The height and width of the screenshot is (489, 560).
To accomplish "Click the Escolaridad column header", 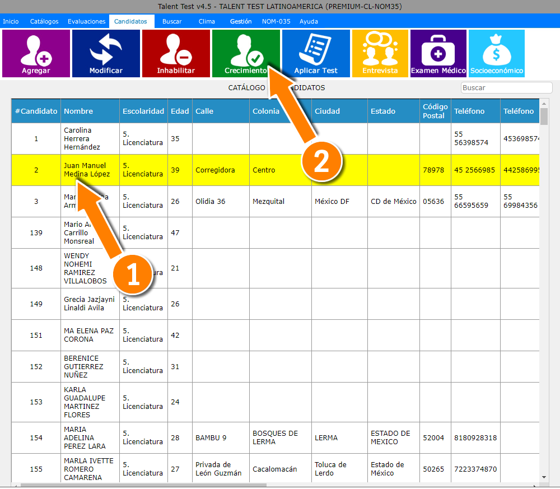I will [143, 111].
